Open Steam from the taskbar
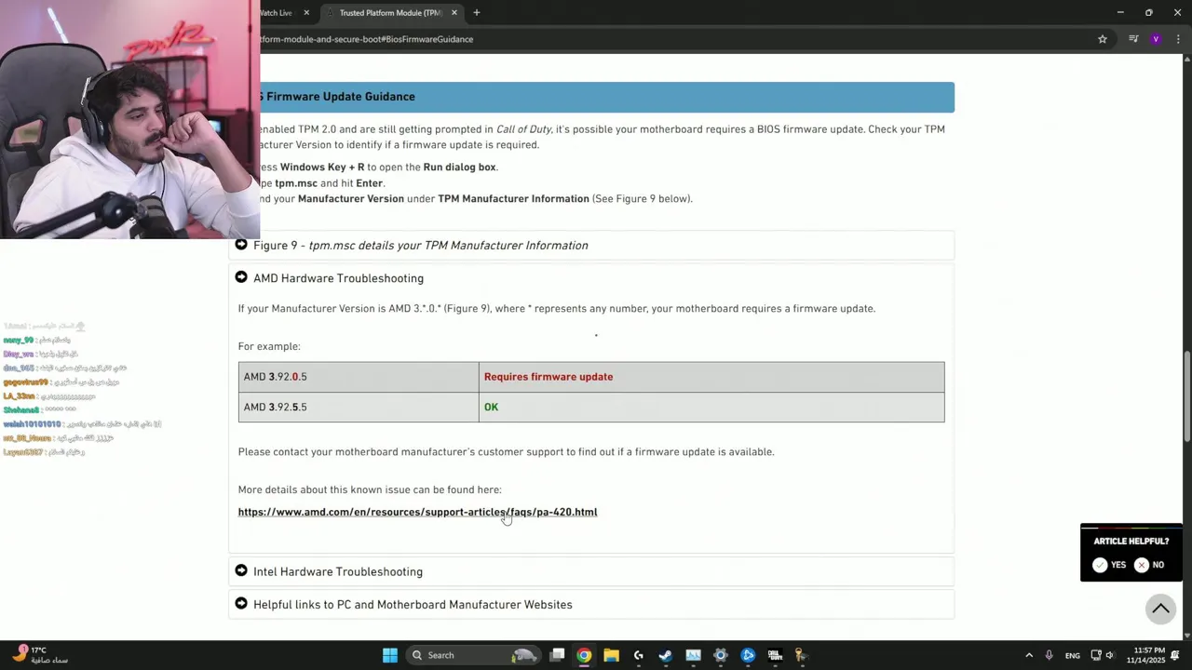This screenshot has width=1192, height=670. (x=666, y=655)
